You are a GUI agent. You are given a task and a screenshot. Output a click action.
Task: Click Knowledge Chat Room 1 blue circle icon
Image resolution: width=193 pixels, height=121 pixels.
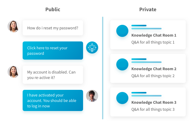(122, 31)
